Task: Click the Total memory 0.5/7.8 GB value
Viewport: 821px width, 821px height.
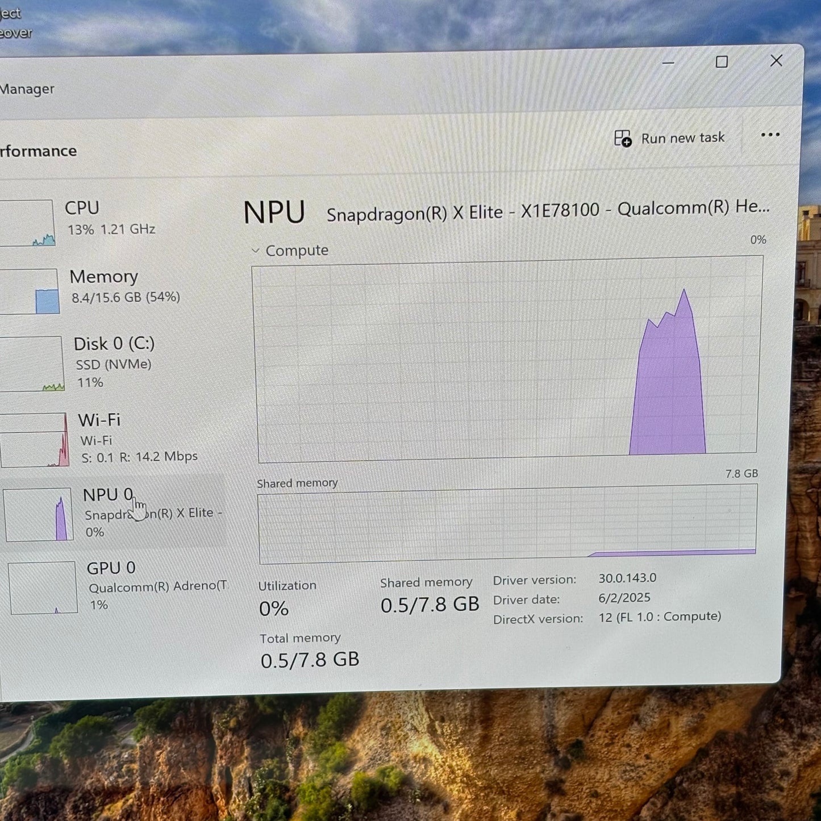Action: 310,660
